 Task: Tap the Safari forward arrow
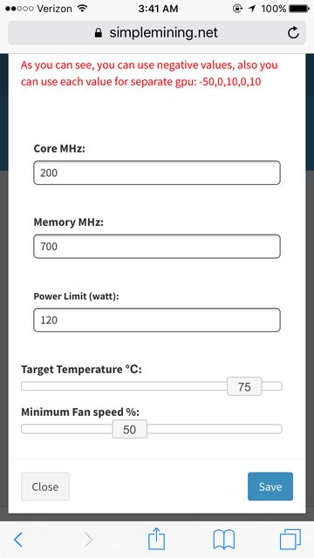[x=89, y=540]
